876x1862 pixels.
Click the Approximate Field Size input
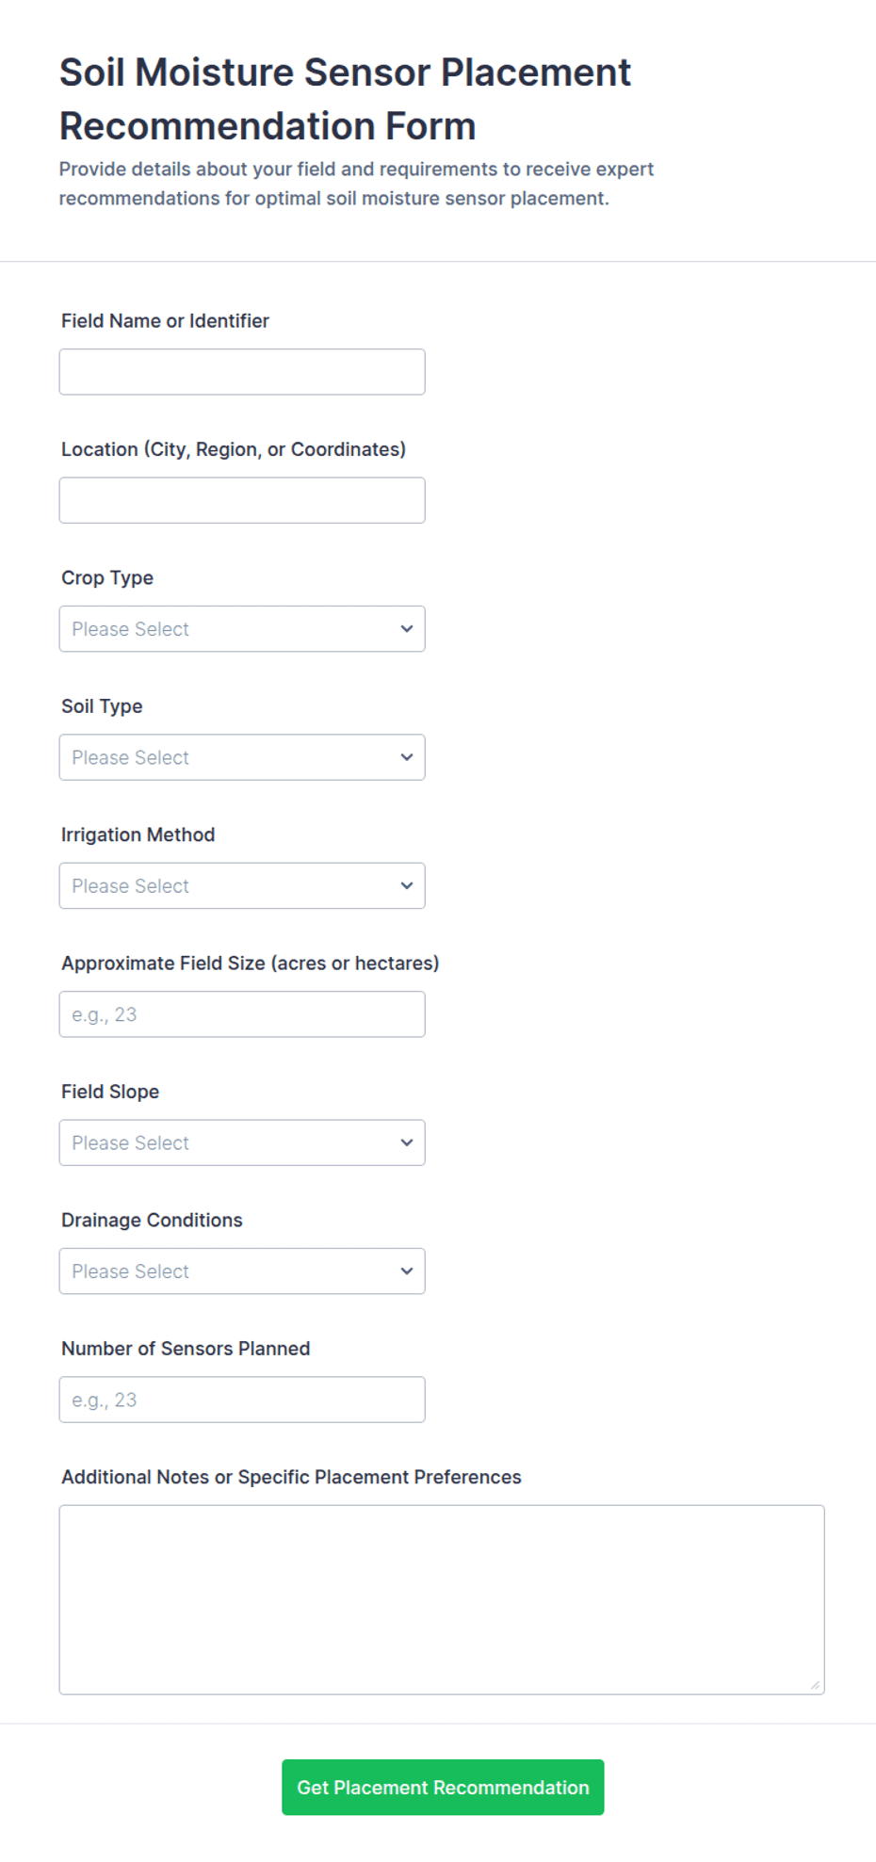242,1014
